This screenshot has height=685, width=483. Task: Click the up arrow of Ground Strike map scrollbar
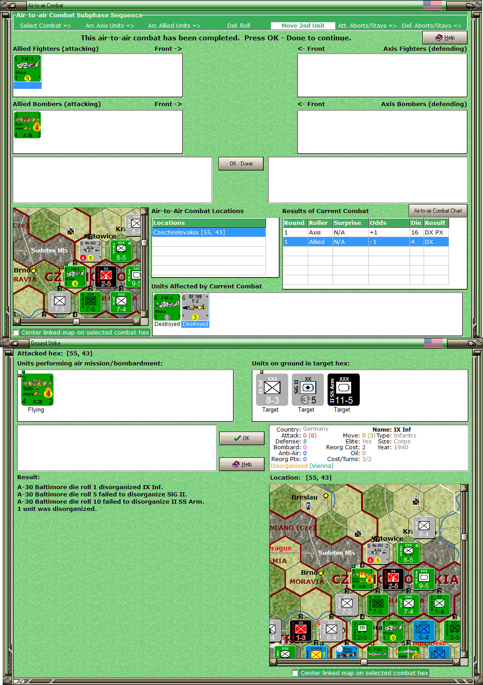(x=464, y=488)
